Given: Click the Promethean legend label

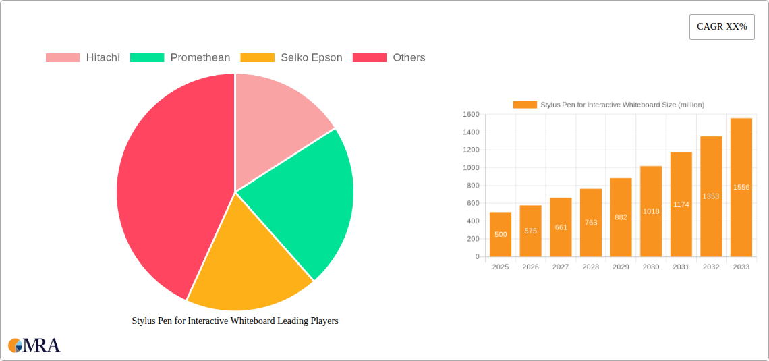Looking at the screenshot, I should 200,58.
